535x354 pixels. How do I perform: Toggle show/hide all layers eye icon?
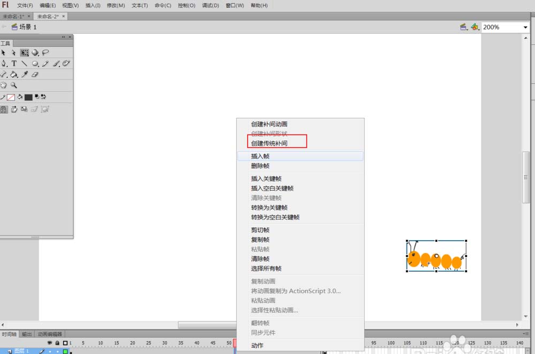(50, 343)
